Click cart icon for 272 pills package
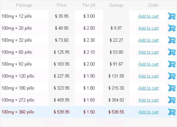 click(172, 100)
